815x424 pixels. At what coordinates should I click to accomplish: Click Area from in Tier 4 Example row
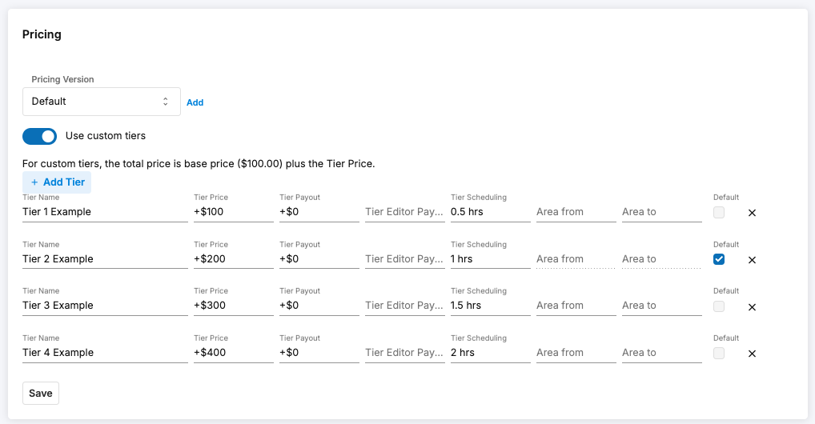coord(576,352)
